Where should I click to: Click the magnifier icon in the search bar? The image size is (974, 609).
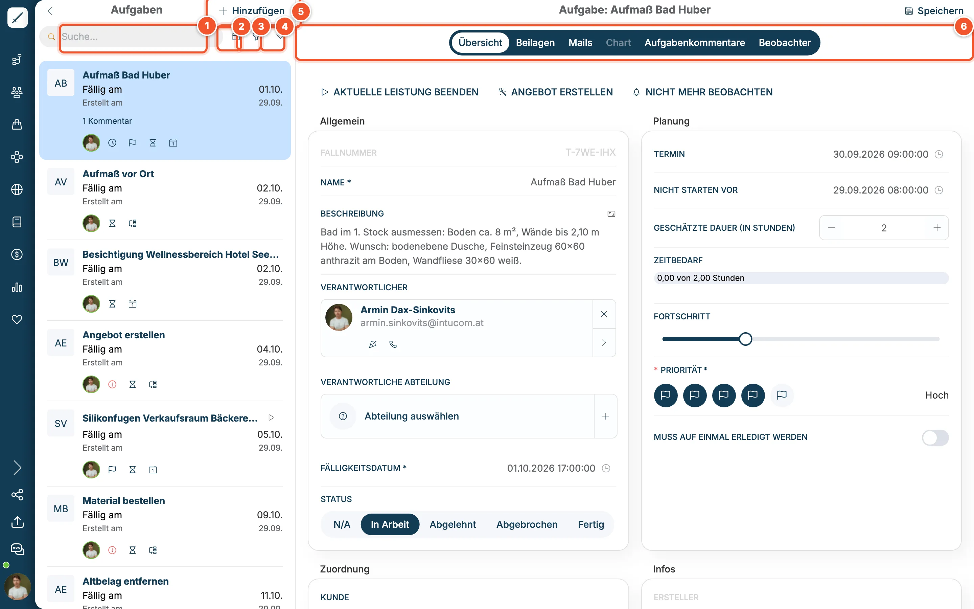51,37
